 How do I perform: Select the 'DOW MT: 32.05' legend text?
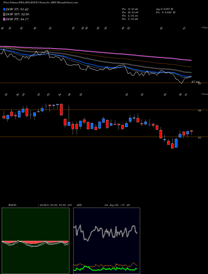(17, 15)
